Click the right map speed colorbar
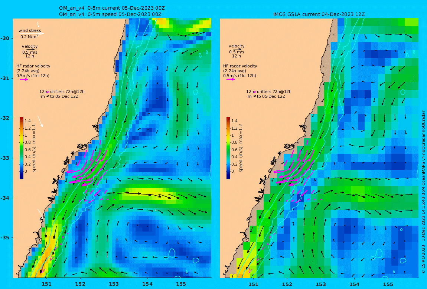Screen dimensions: 427x289 (x=228, y=148)
